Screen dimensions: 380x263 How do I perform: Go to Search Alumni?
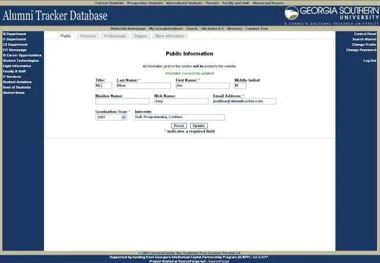pos(364,39)
